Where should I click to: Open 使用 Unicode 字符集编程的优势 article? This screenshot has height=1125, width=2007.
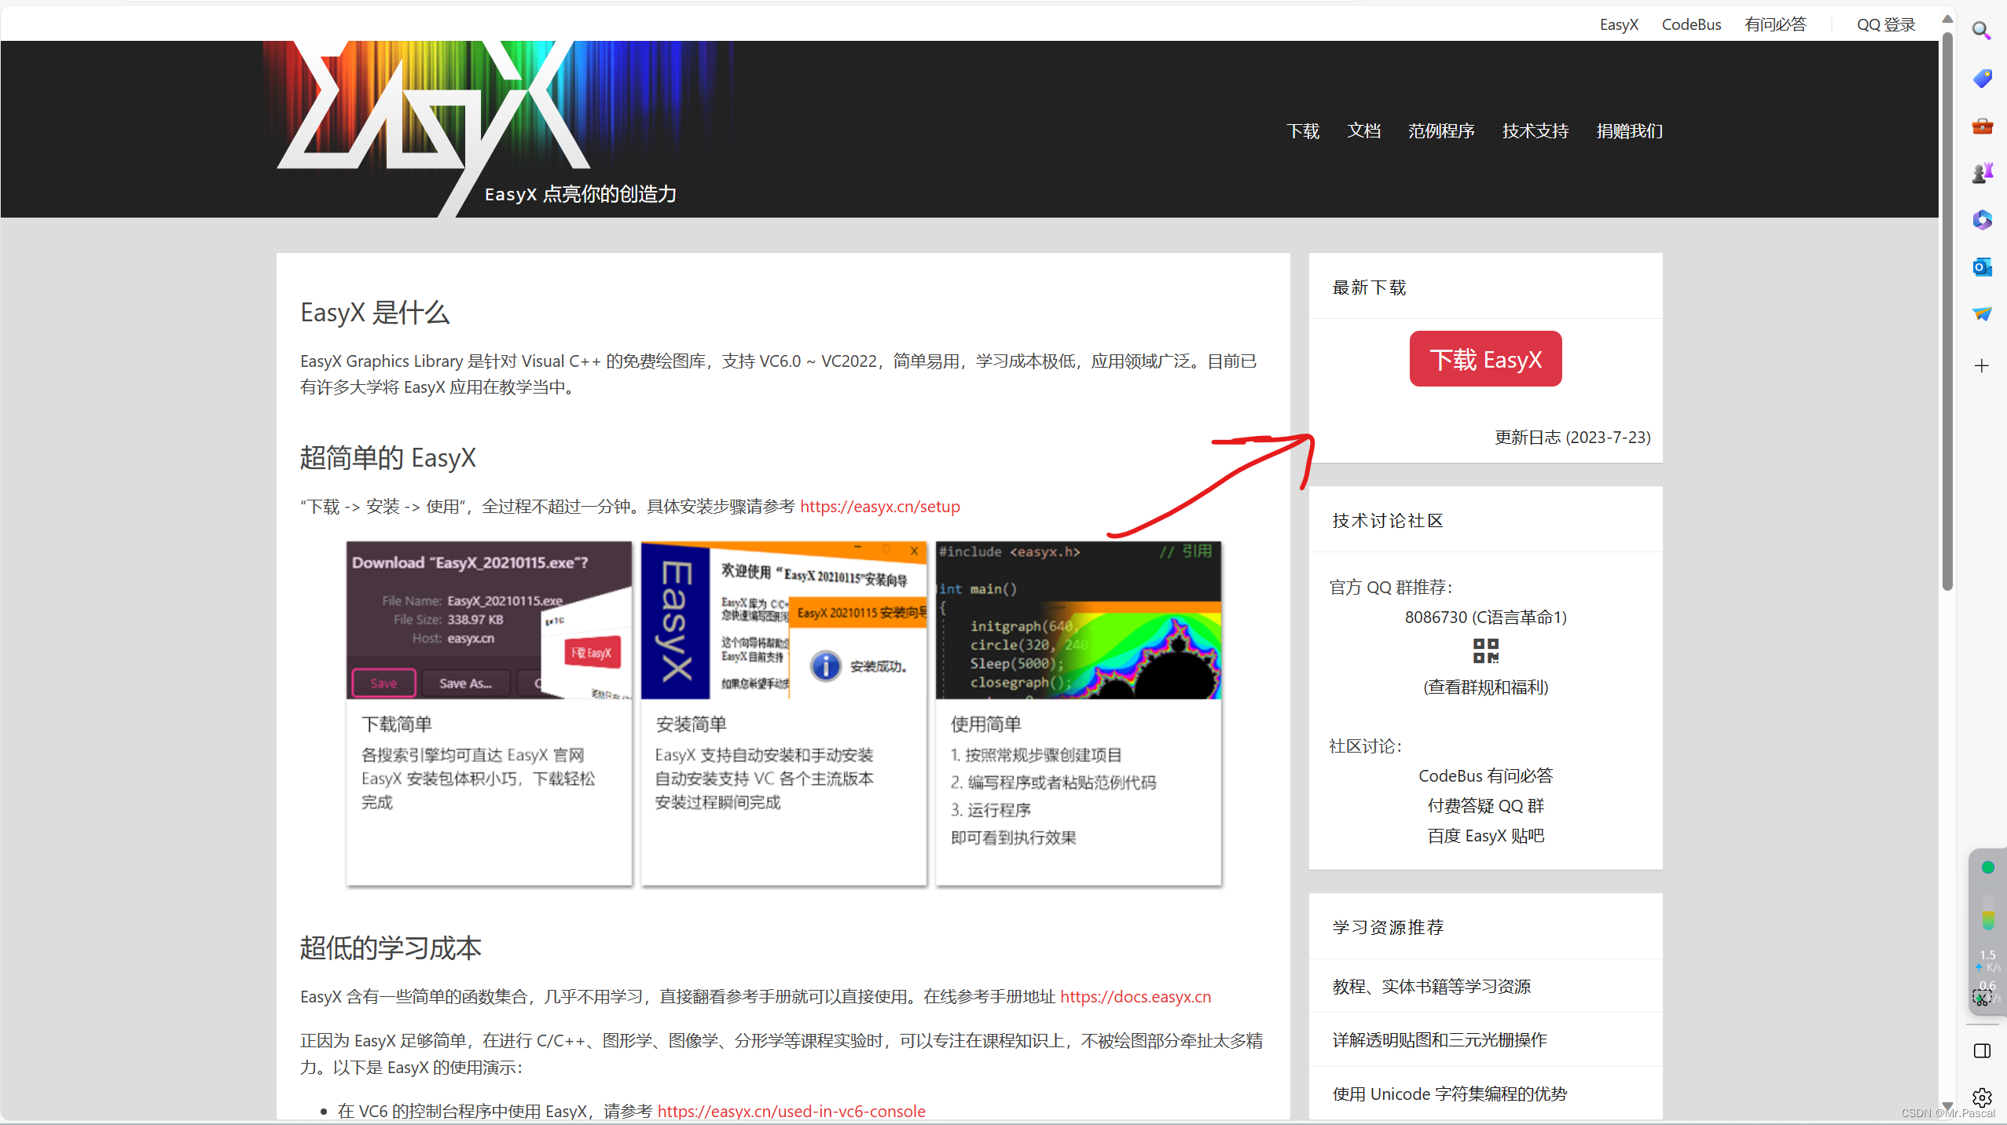coord(1449,1094)
